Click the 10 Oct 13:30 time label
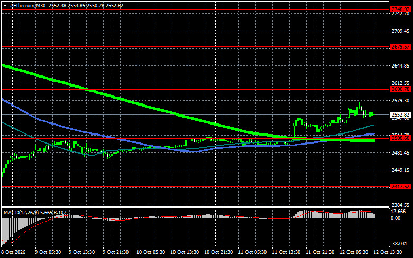Screen dimensions: 413x258 [185, 252]
